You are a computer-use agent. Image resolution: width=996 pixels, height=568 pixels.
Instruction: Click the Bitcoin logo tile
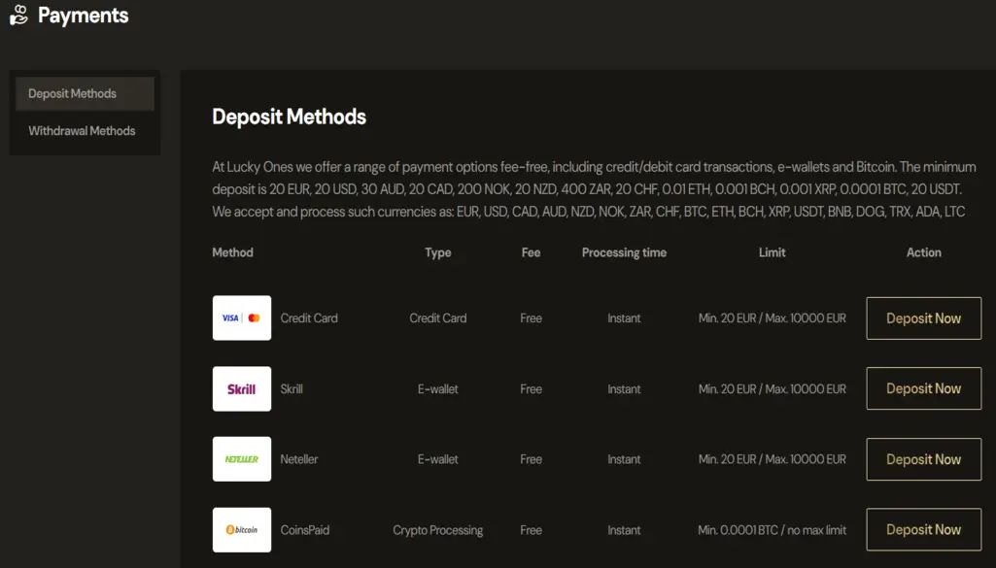pos(241,530)
